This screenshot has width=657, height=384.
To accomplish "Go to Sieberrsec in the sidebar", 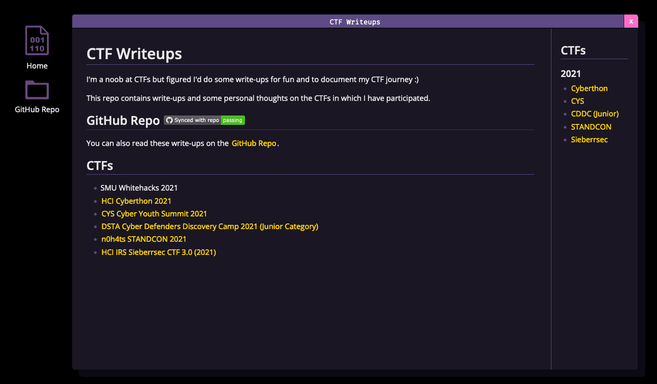I will (589, 139).
